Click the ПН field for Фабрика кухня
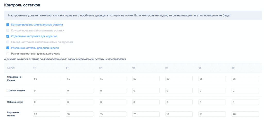The width and height of the screenshot is (264, 120). 46,102
